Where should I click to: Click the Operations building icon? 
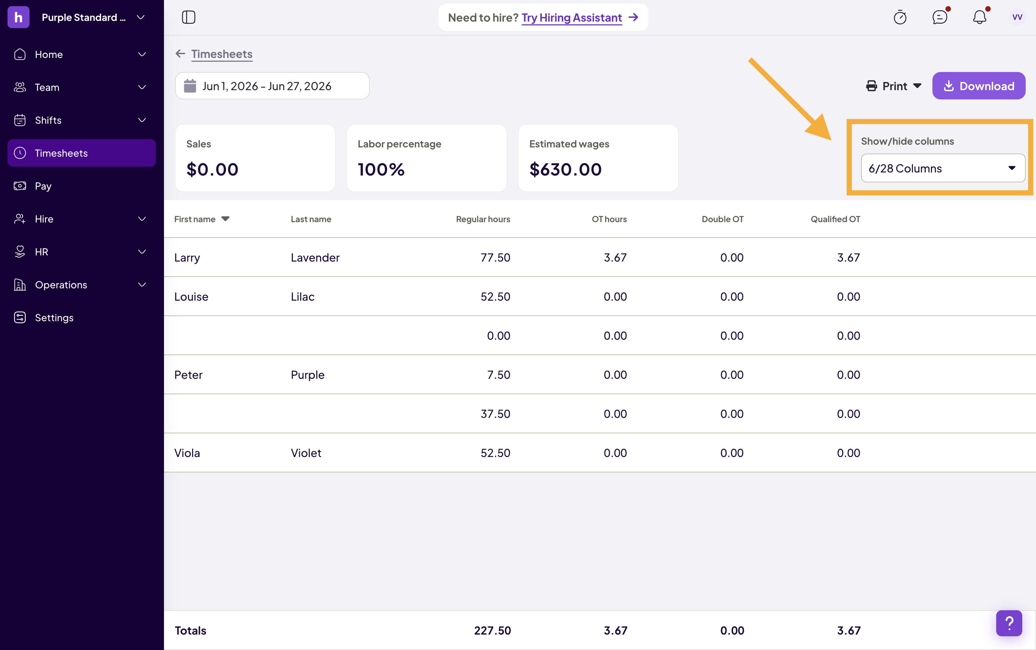[x=20, y=285]
